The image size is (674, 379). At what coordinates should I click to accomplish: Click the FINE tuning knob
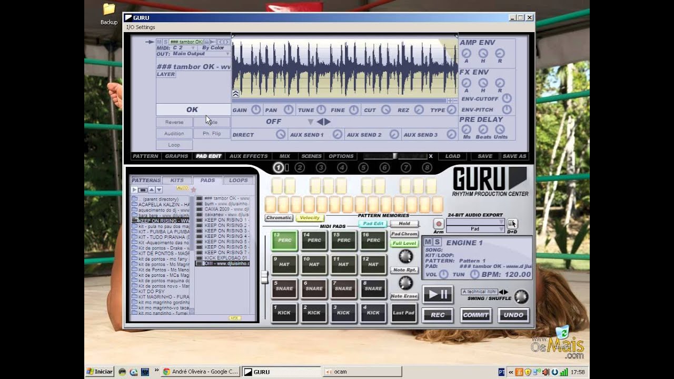coord(354,109)
